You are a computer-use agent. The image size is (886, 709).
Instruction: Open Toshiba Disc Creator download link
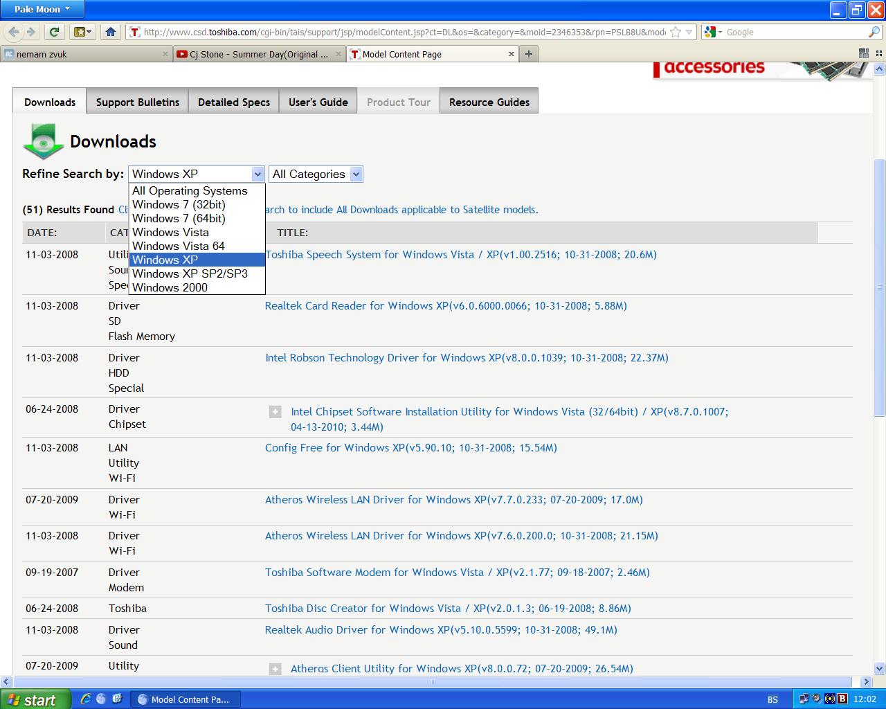pyautogui.click(x=448, y=609)
